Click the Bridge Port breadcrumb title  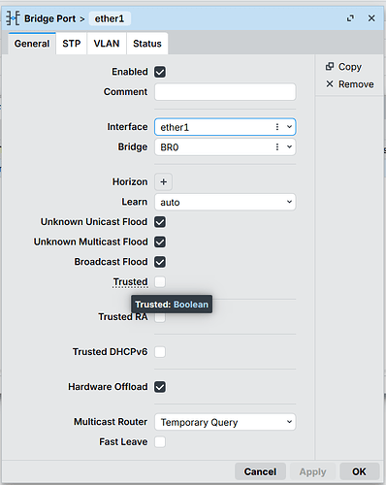[49, 18]
